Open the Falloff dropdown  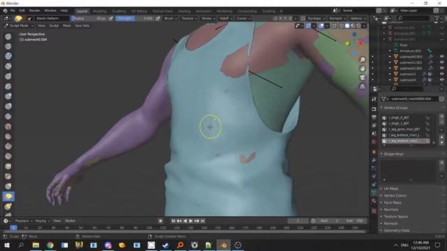226,19
